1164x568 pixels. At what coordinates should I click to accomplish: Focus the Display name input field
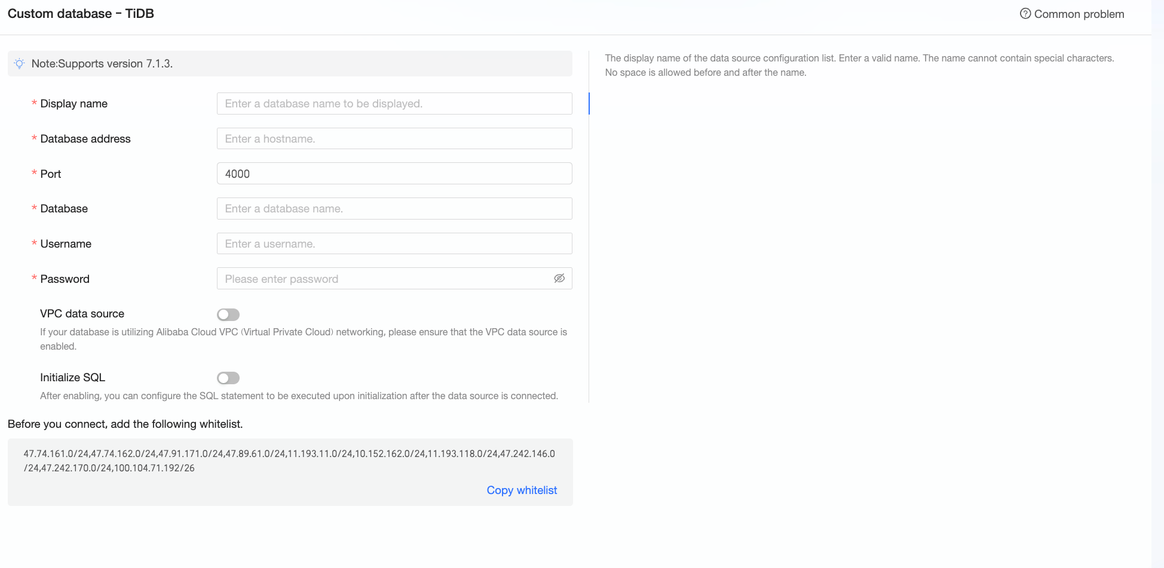pos(394,104)
